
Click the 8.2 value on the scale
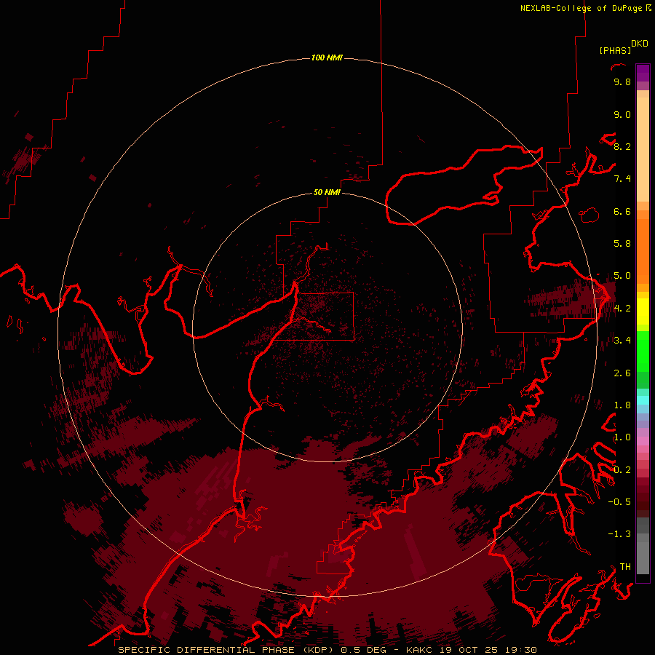[x=622, y=146]
